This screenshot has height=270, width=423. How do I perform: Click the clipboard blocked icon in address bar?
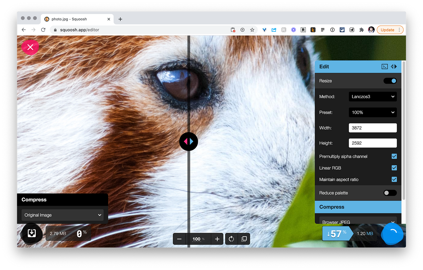coord(233,30)
